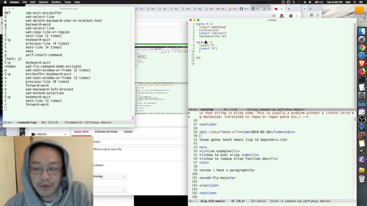The width and height of the screenshot is (367, 206).
Task: Click the *command-log* mode line buffer name
Action: pos(27,122)
